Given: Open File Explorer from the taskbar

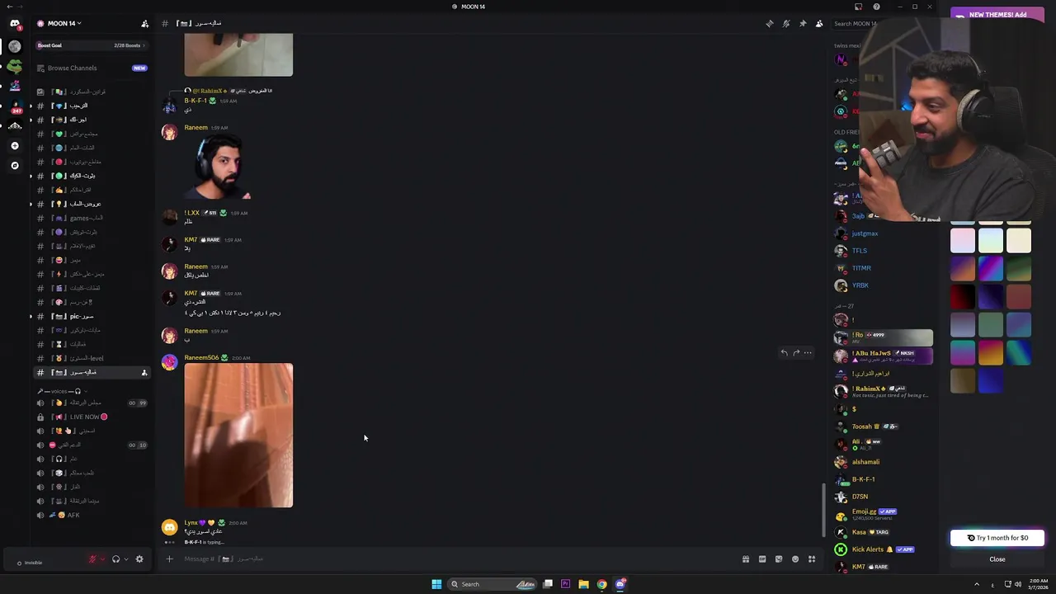Looking at the screenshot, I should click(583, 584).
